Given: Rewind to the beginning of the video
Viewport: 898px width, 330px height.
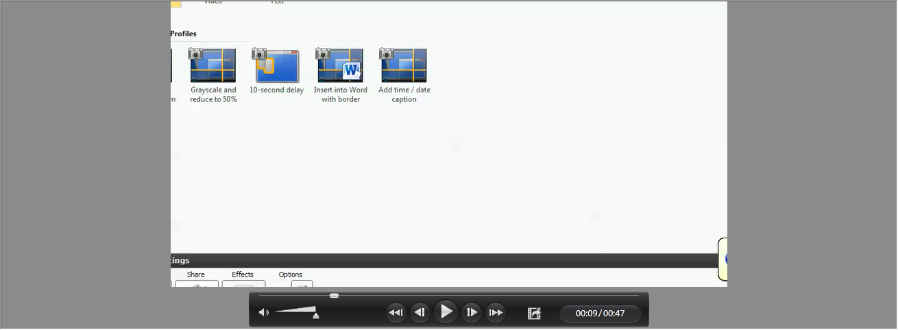Looking at the screenshot, I should 396,313.
